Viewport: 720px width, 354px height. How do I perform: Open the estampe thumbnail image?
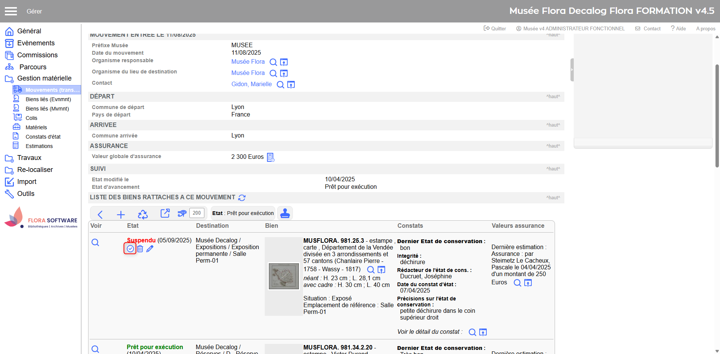coord(284,276)
